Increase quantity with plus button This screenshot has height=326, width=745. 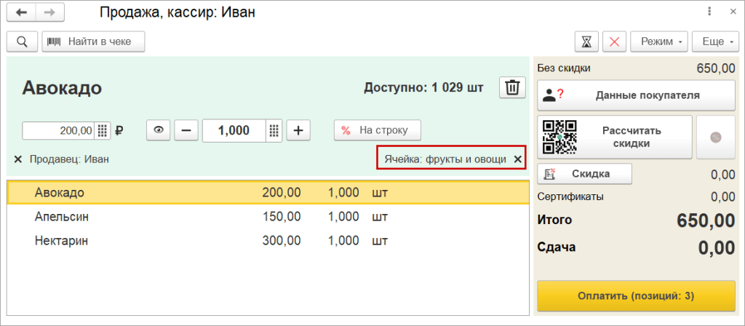coord(298,131)
